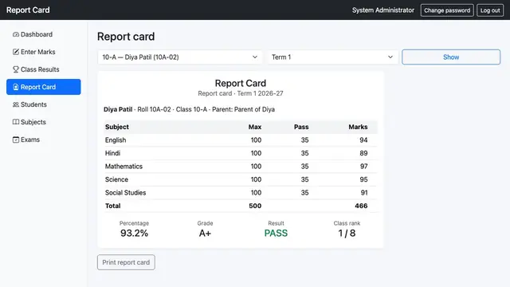Click the class rank 1 / 8
The height and width of the screenshot is (287, 510).
tap(347, 233)
